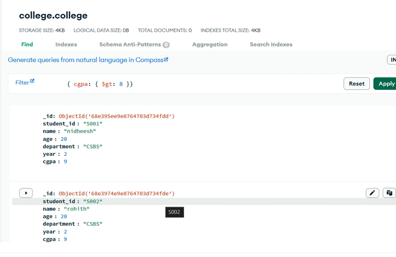Click the partially visible Insert Document button
The width and height of the screenshot is (396, 257).
tap(391, 60)
